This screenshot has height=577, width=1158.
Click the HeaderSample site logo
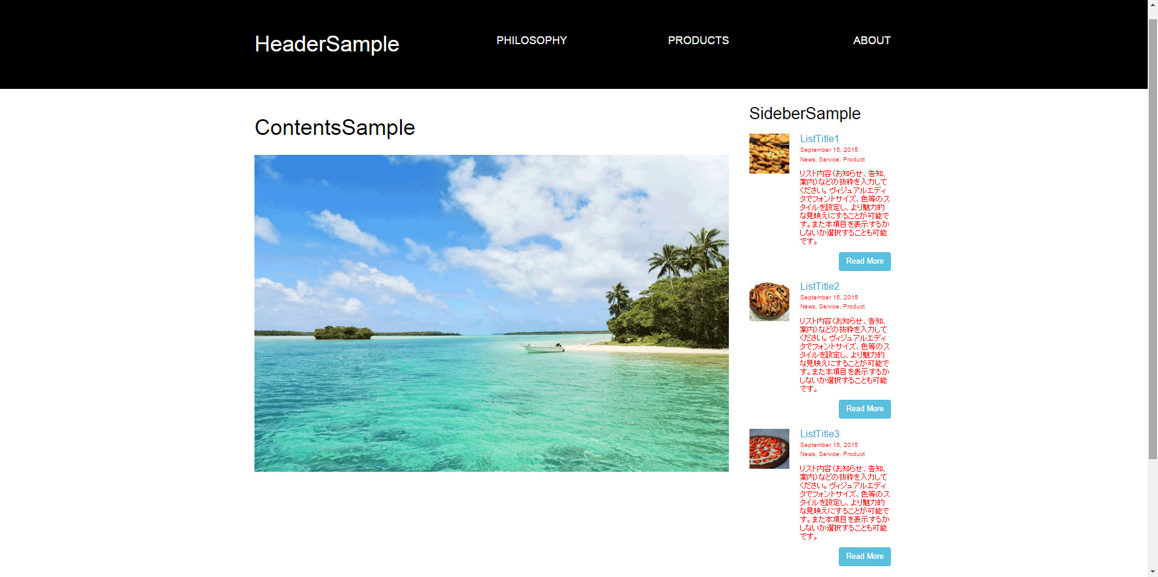pyautogui.click(x=327, y=44)
